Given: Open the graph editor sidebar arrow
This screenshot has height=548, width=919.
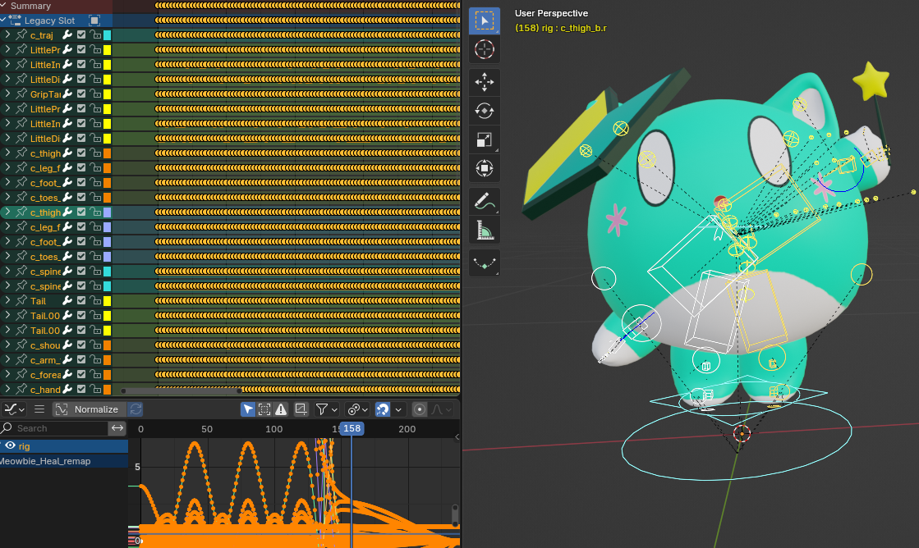Looking at the screenshot, I should click(x=457, y=436).
